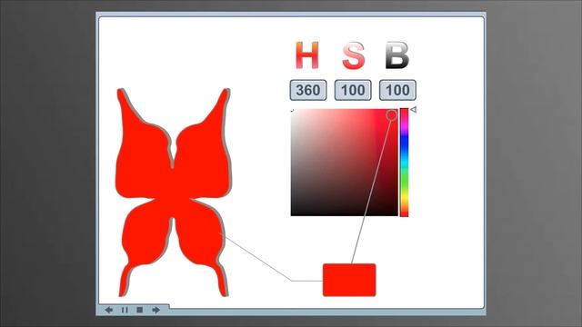Skip forward with the right arrow button
Viewport: 582px width, 327px height.
click(156, 310)
